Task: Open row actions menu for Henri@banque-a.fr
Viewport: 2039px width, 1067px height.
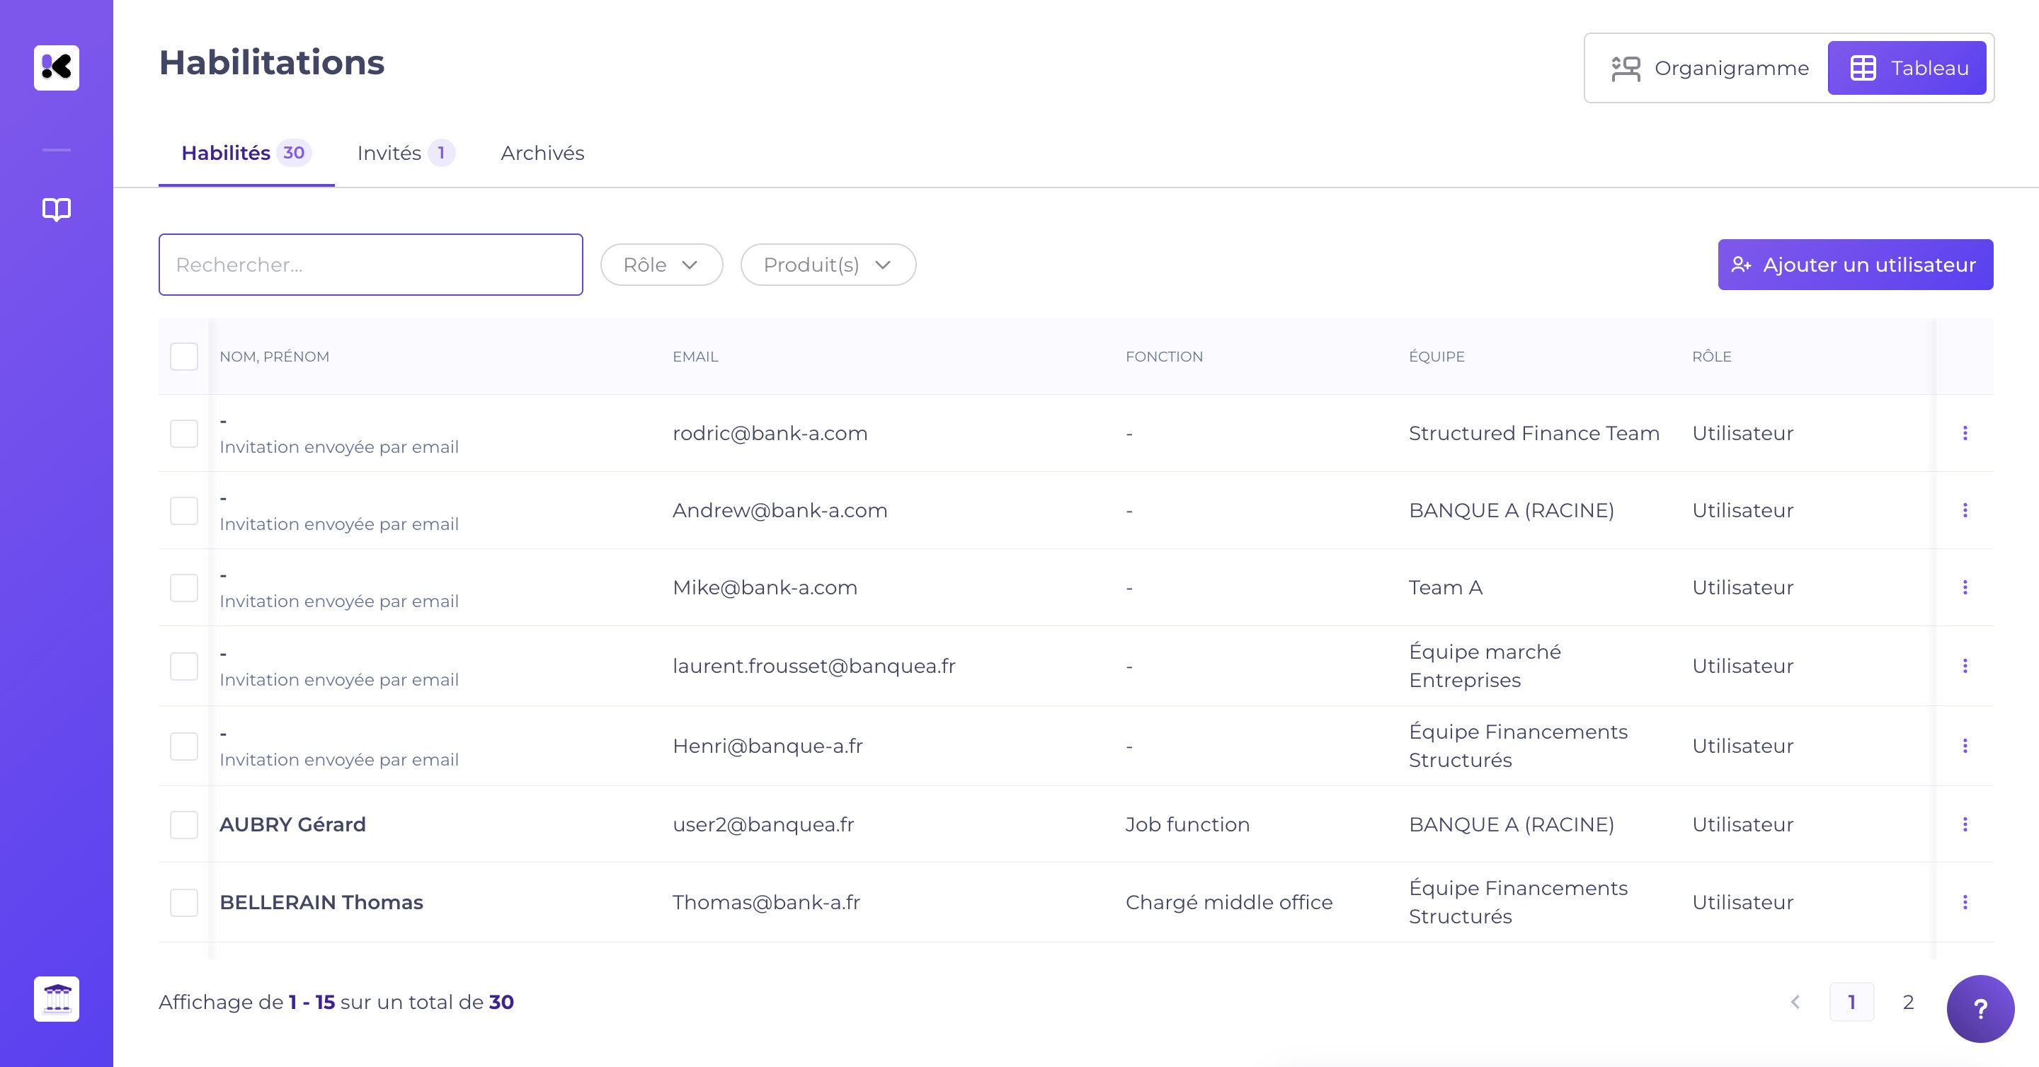Action: coord(1965,746)
